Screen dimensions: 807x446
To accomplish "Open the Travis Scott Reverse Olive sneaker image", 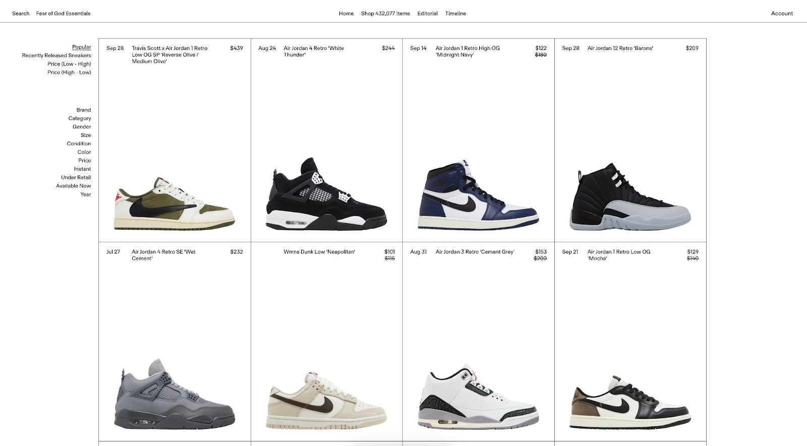I will pyautogui.click(x=175, y=203).
